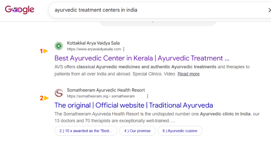Click Read more link in AVS snippet
This screenshot has width=271, height=143.
point(189,74)
